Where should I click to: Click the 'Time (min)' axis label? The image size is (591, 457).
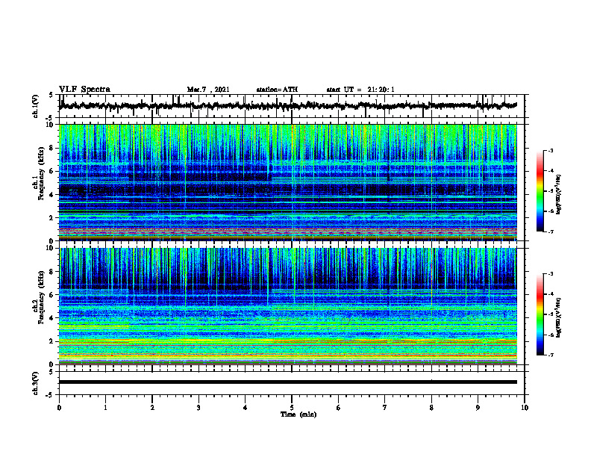(x=298, y=414)
